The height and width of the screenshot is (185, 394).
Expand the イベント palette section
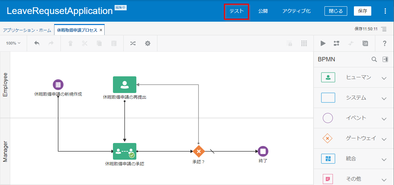pos(384,118)
